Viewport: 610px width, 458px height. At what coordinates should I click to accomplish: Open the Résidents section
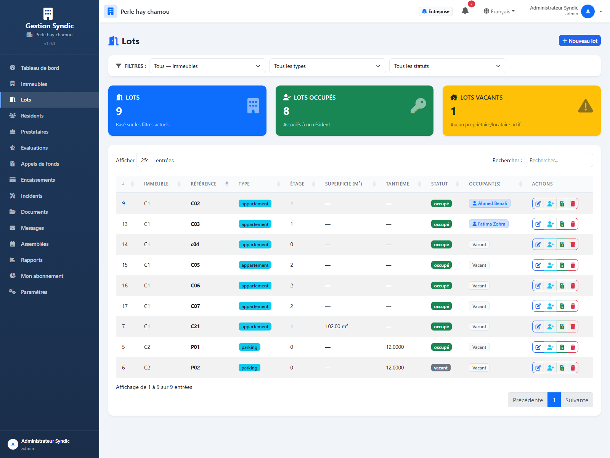click(x=50, y=116)
